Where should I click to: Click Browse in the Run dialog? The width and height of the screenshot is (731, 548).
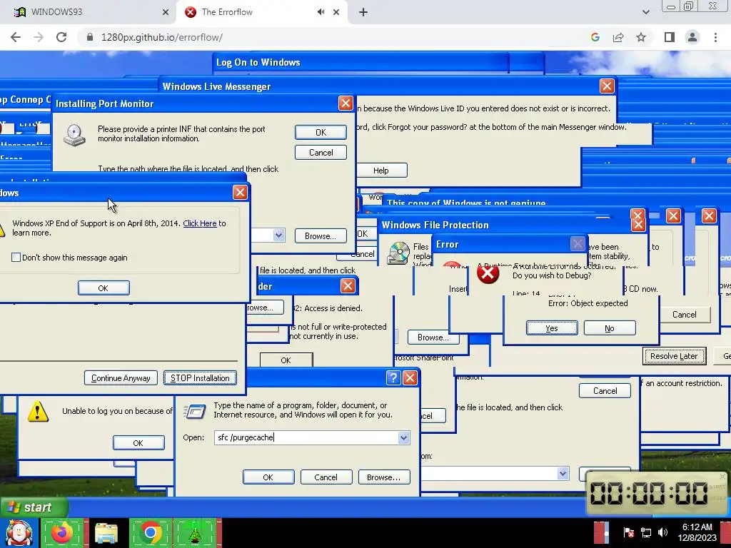click(383, 477)
